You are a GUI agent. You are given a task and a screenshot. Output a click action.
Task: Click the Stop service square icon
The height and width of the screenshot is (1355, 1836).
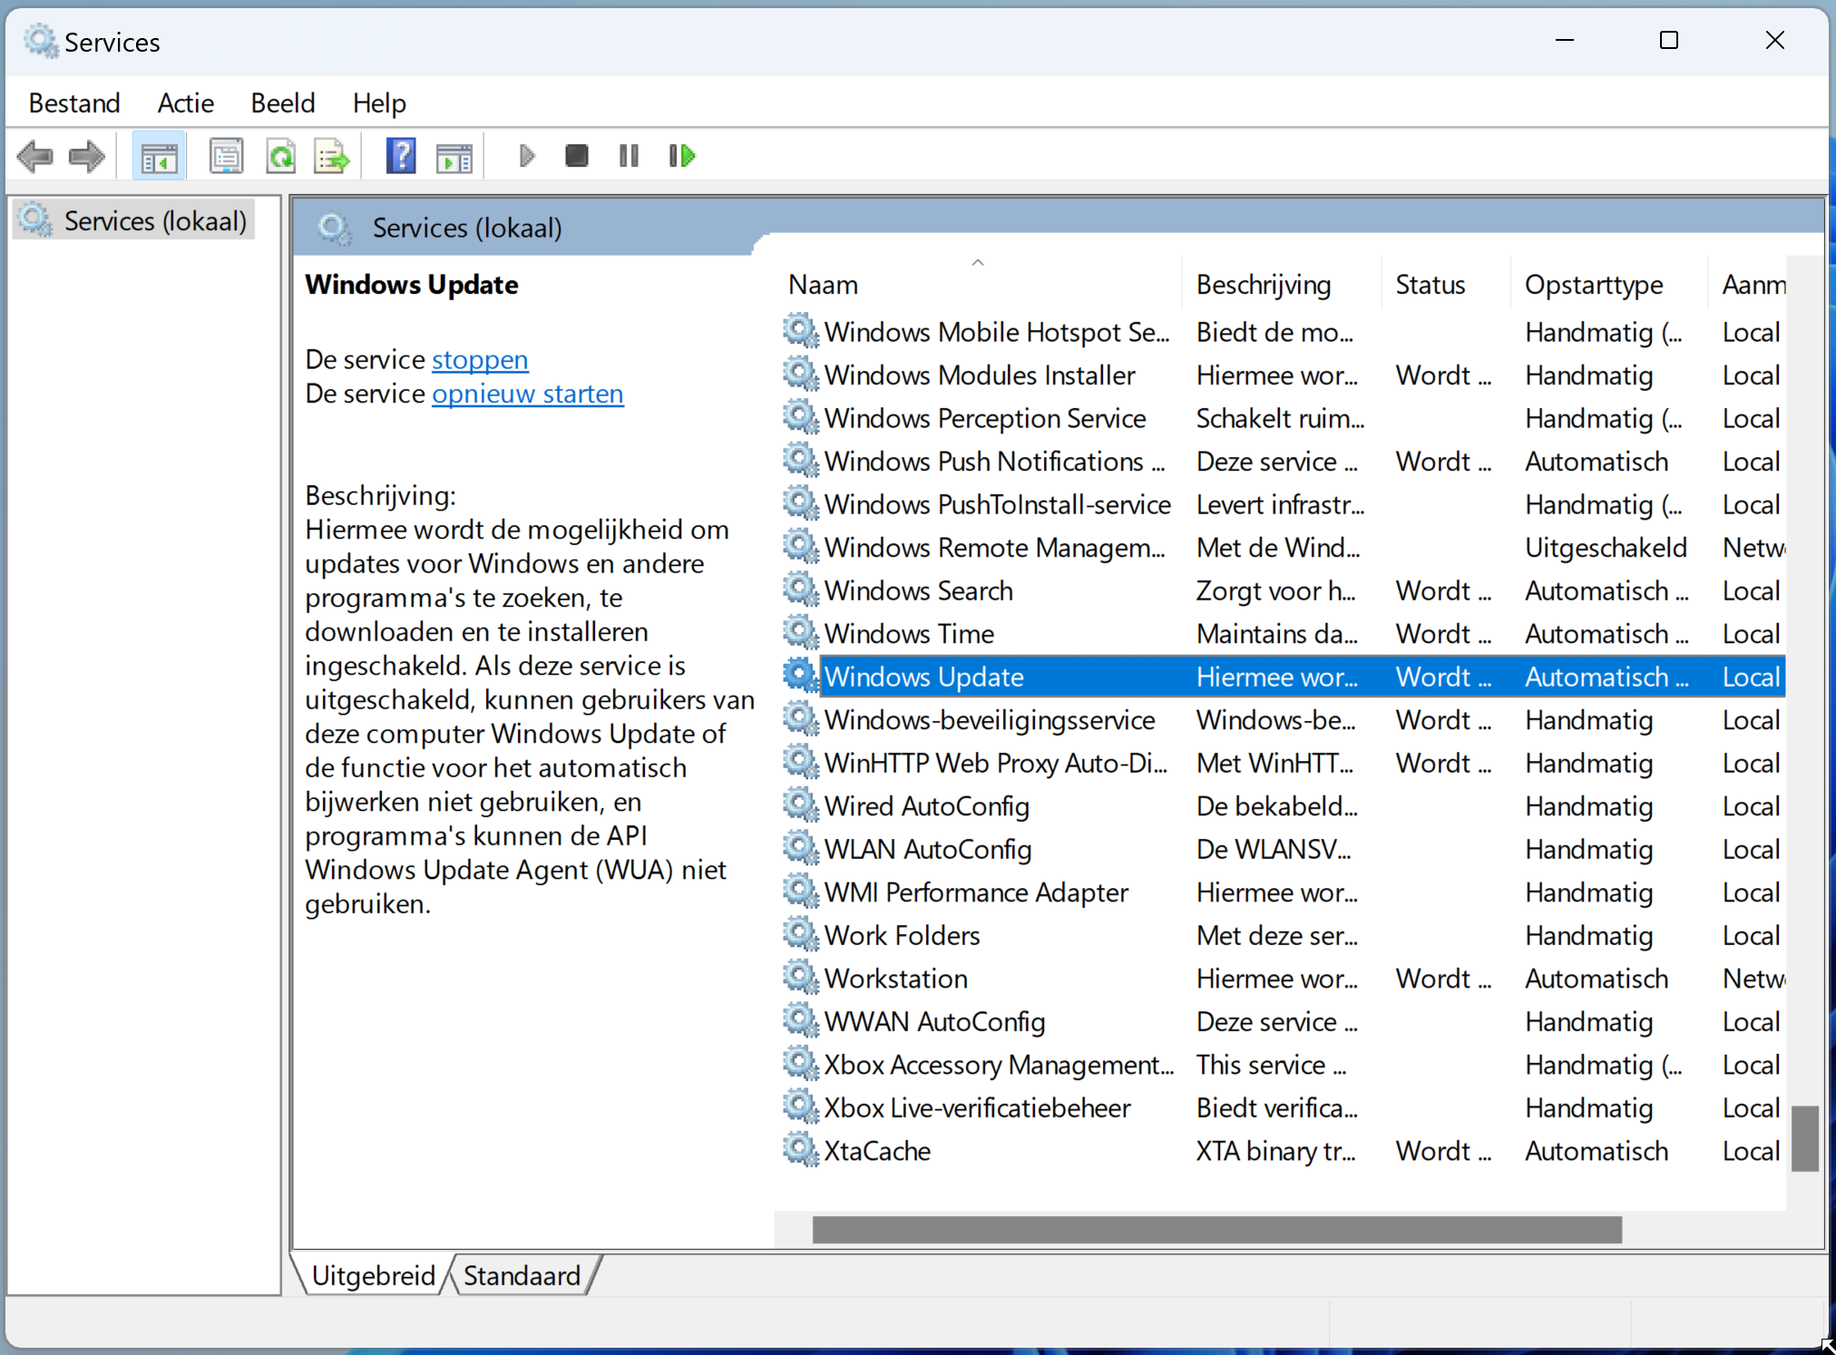click(576, 156)
